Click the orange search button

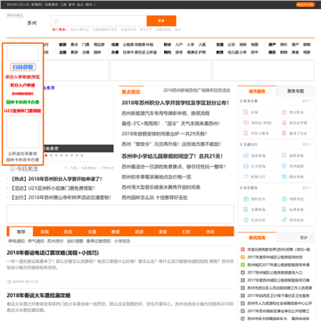point(161,21)
